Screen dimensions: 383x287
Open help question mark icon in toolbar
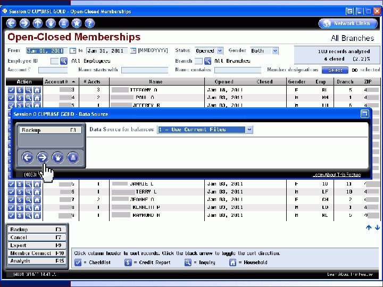90,23
